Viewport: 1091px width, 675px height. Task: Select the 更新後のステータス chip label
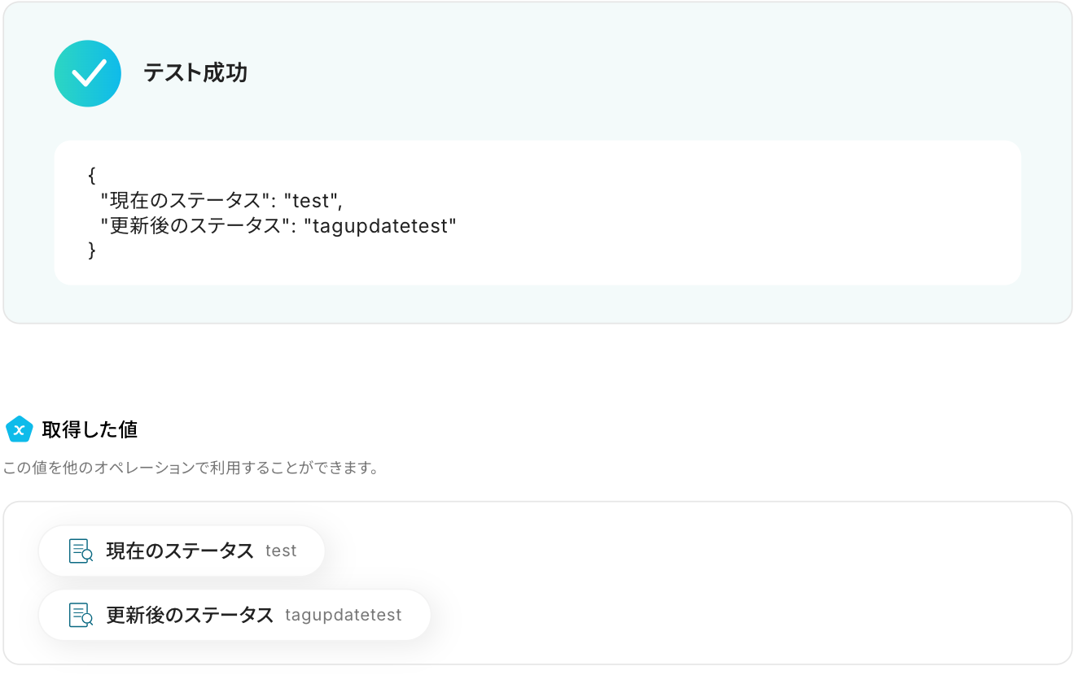pos(190,615)
